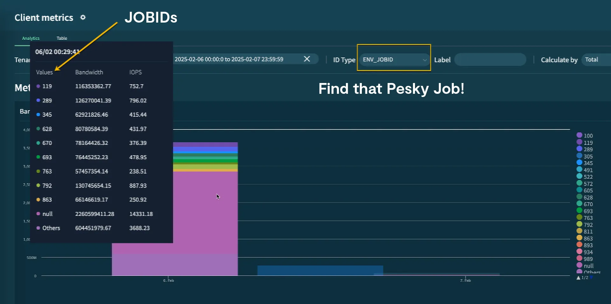611x304 pixels.
Task: Toggle legend series 100
Action: (x=585, y=135)
